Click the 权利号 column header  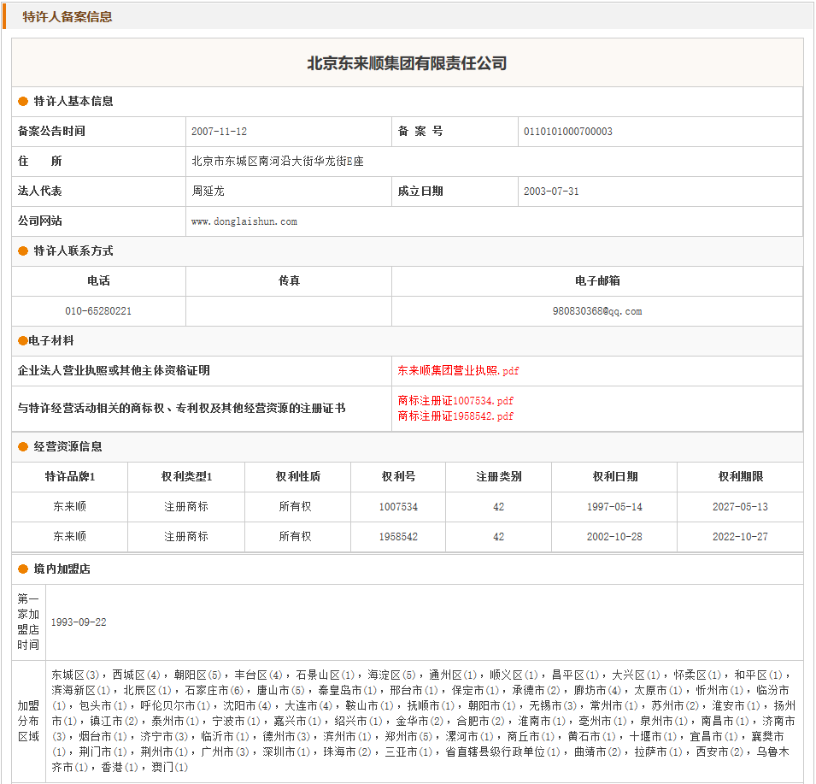pyautogui.click(x=398, y=477)
